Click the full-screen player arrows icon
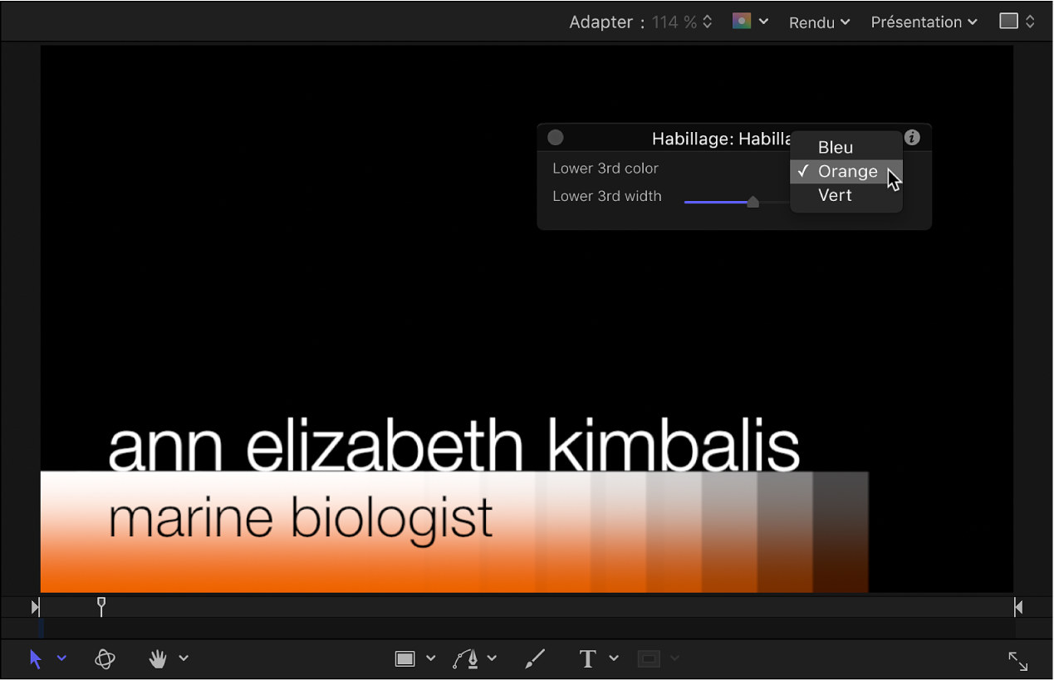1054x680 pixels. 1017,661
